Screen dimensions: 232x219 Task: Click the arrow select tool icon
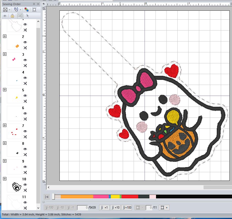pyautogui.click(x=27, y=16)
